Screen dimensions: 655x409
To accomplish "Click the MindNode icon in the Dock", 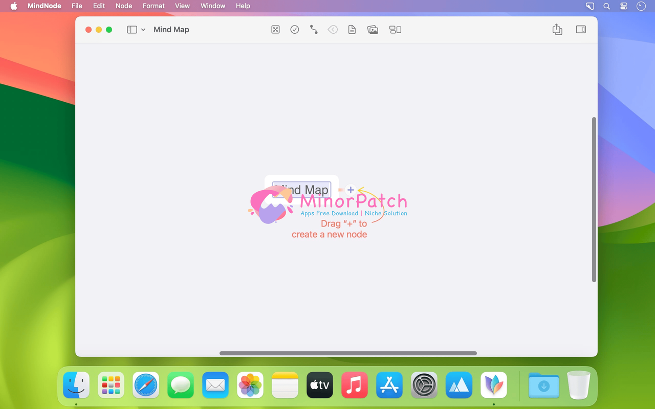I will coord(494,385).
